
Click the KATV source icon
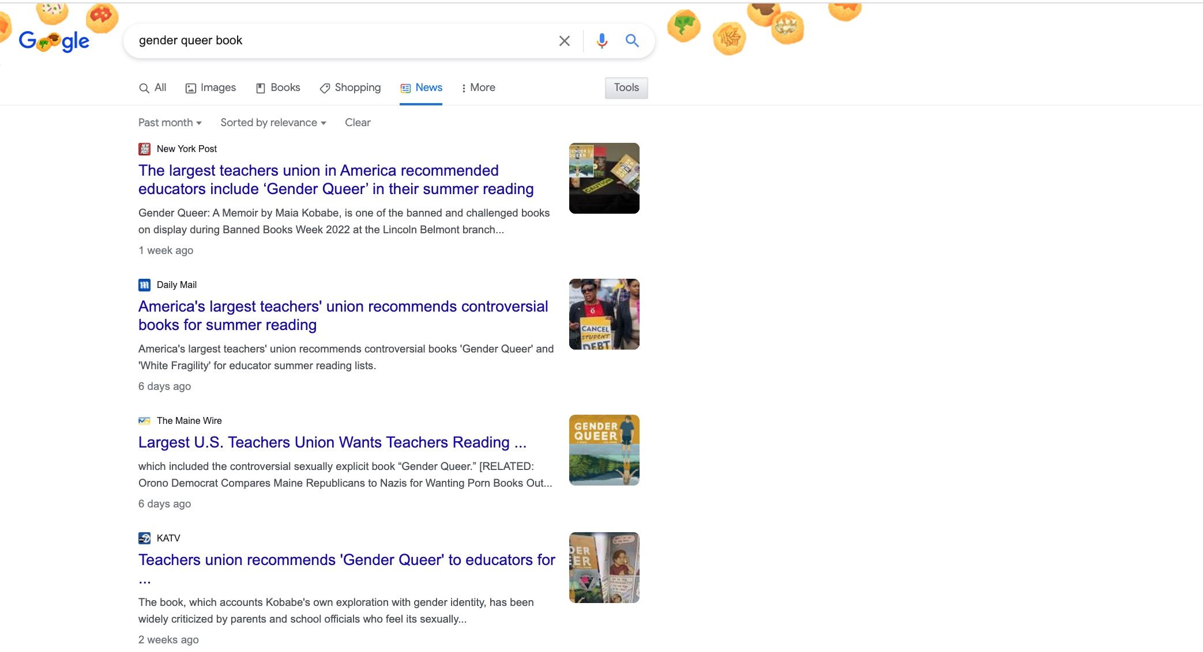pyautogui.click(x=144, y=539)
